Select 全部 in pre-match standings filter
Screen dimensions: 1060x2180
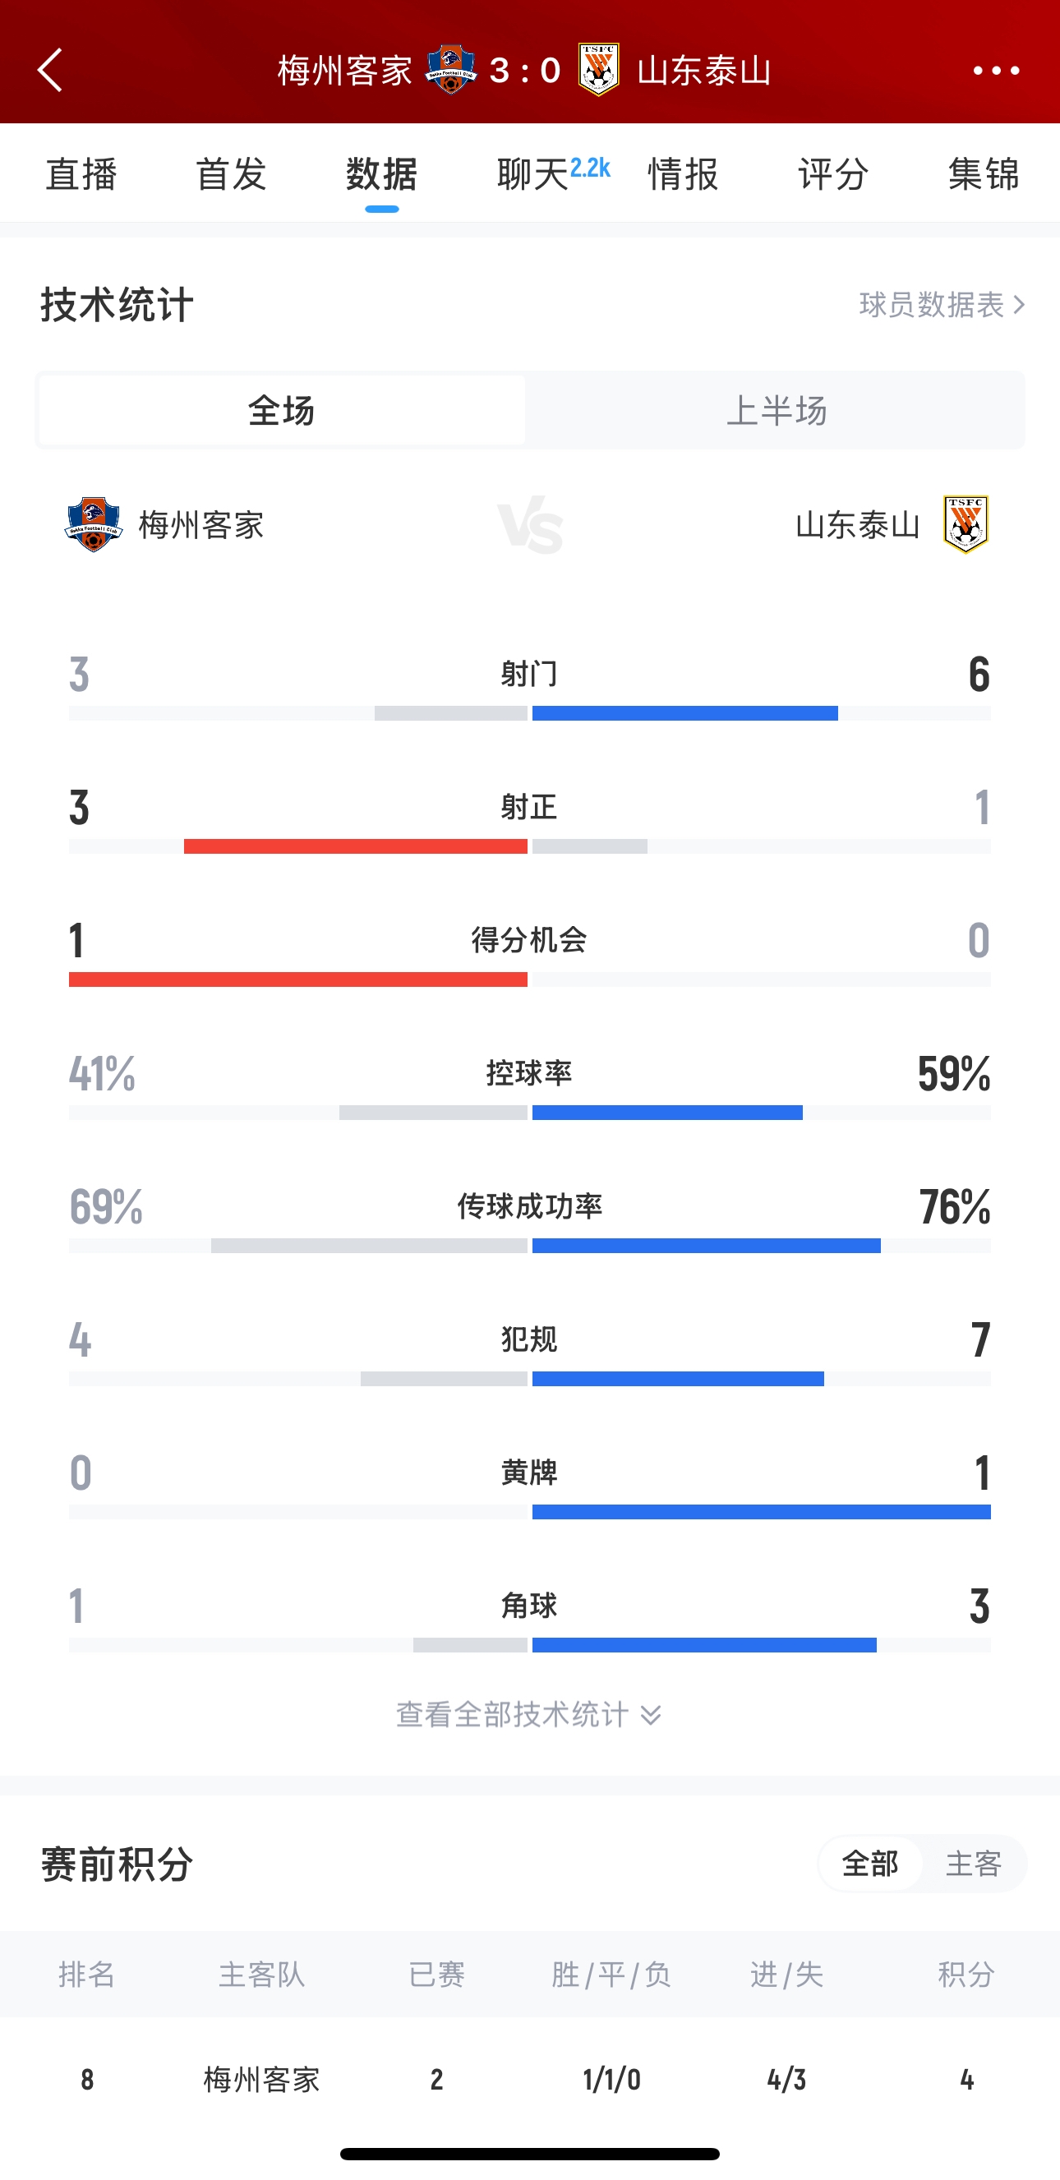click(x=869, y=1864)
